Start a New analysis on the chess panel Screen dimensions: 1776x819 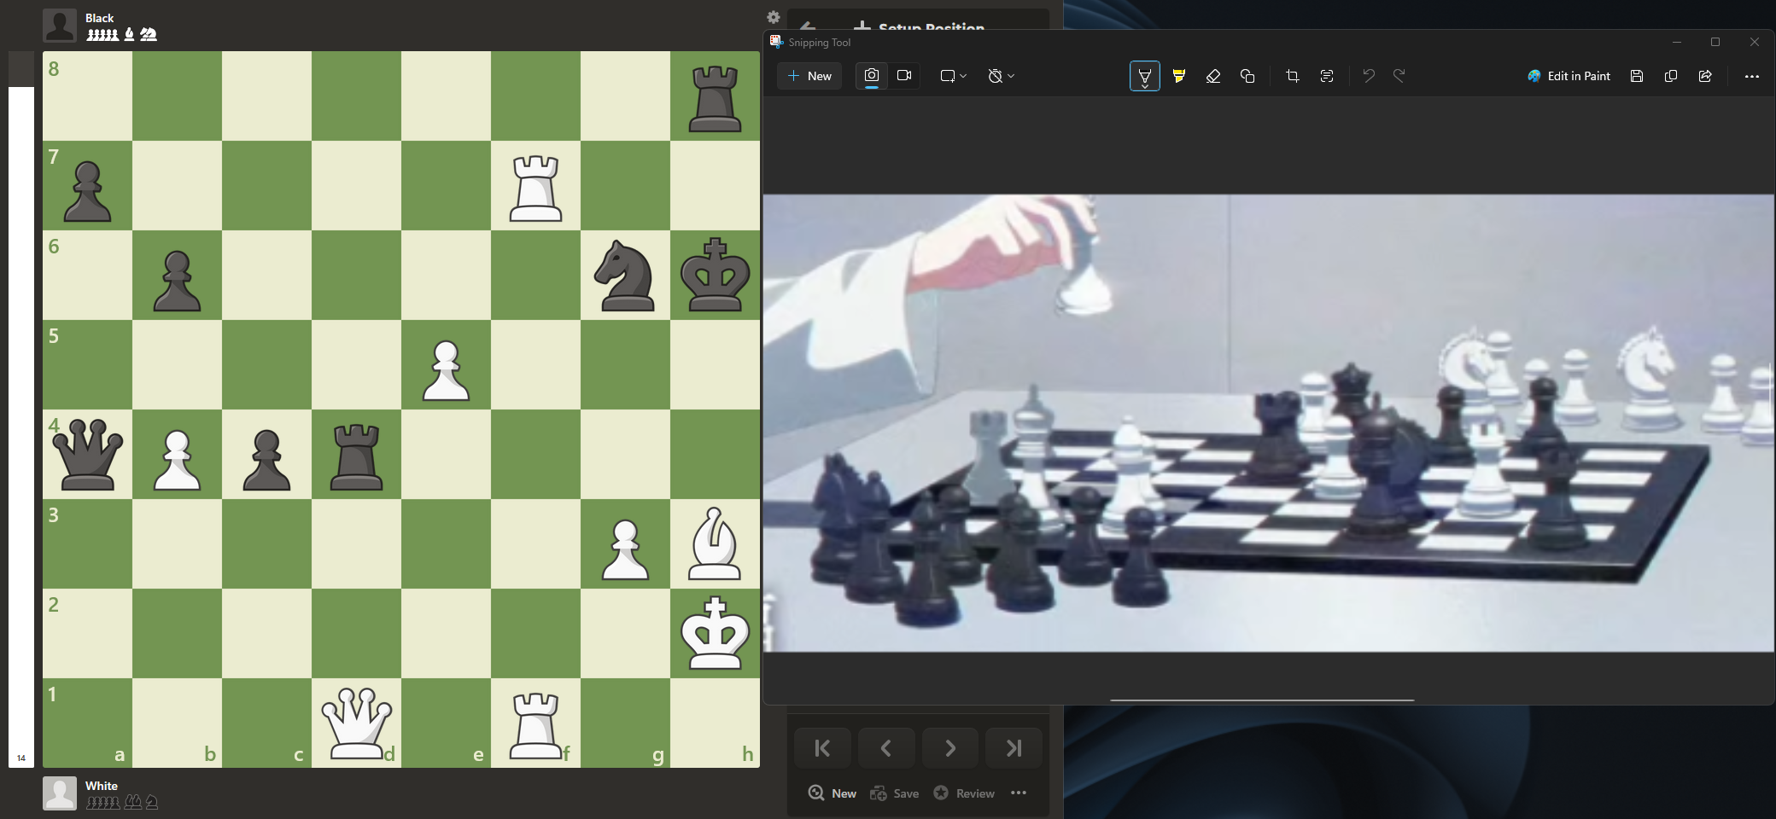[x=832, y=793]
